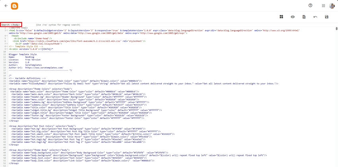Revert changes with the undo arrow
Image resolution: width=338 pixels, height=167 pixels.
click(315, 17)
